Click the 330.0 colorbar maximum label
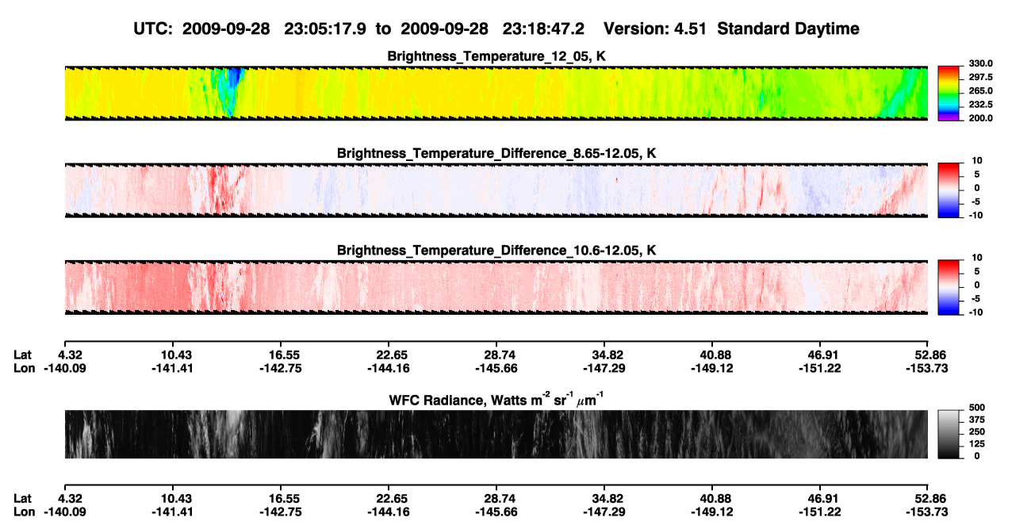The height and width of the screenshot is (529, 1031). pos(980,63)
